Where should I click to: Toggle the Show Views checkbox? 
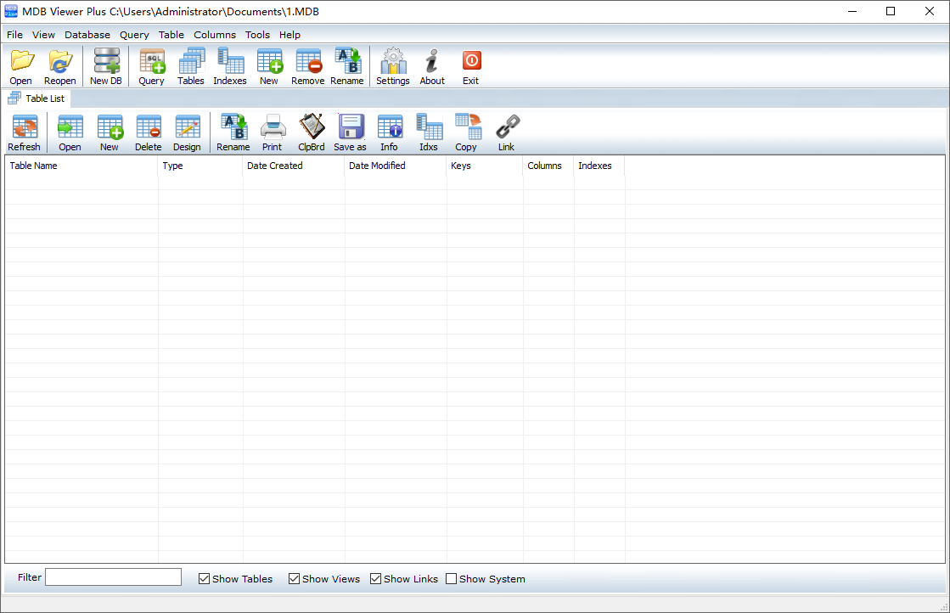[x=294, y=579]
